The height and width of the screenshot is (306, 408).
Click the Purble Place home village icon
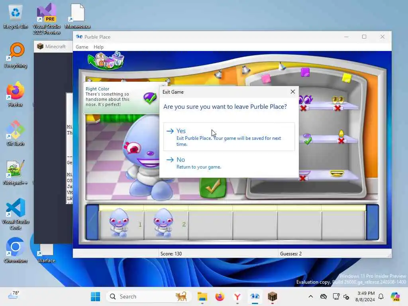point(106,61)
